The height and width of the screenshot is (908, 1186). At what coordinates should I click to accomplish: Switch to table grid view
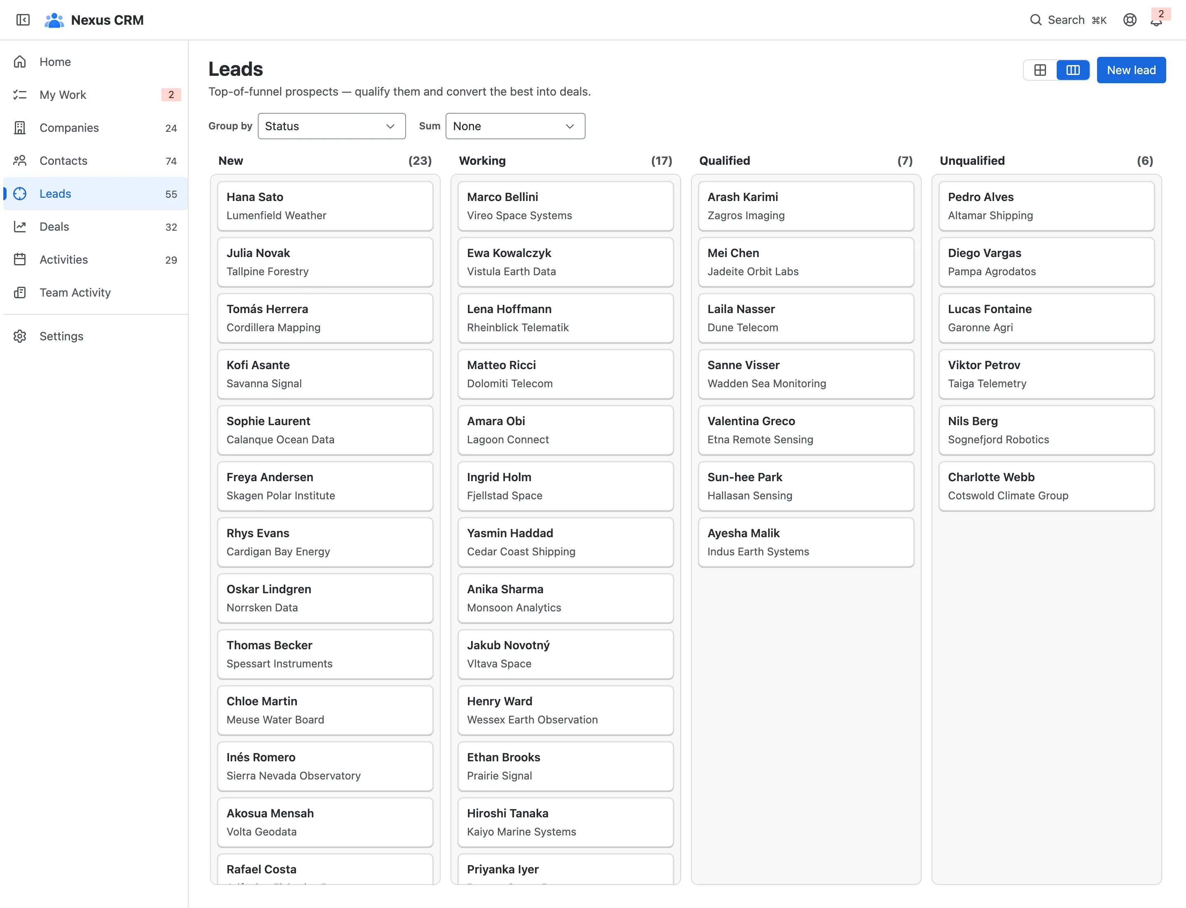click(1040, 70)
